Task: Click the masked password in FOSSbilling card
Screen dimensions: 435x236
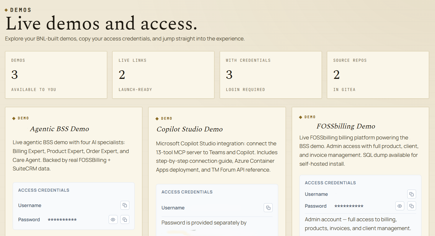Action: [x=349, y=206]
